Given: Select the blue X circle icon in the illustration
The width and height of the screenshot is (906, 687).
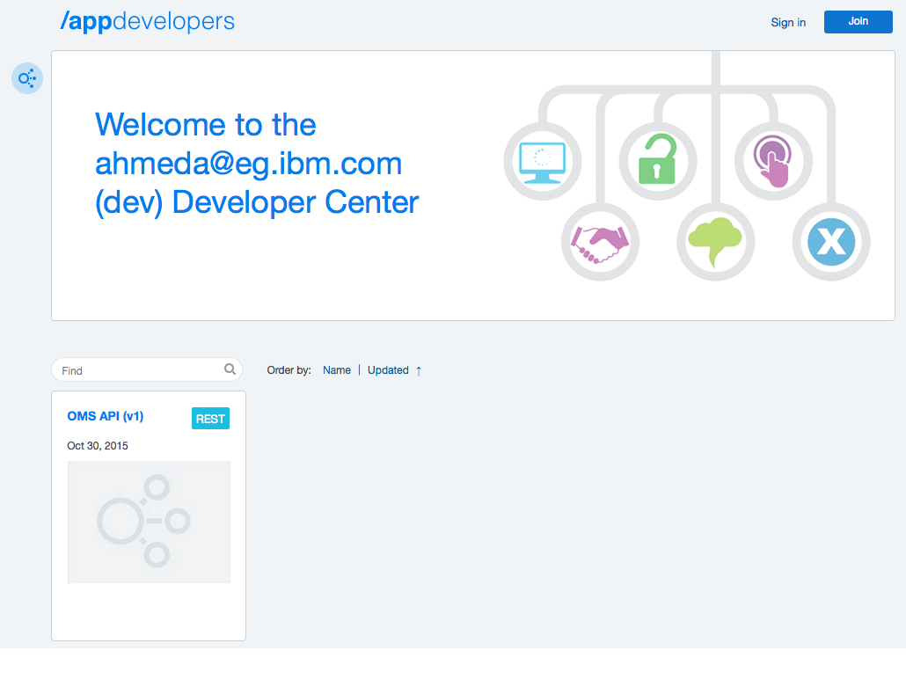Looking at the screenshot, I should (x=831, y=242).
